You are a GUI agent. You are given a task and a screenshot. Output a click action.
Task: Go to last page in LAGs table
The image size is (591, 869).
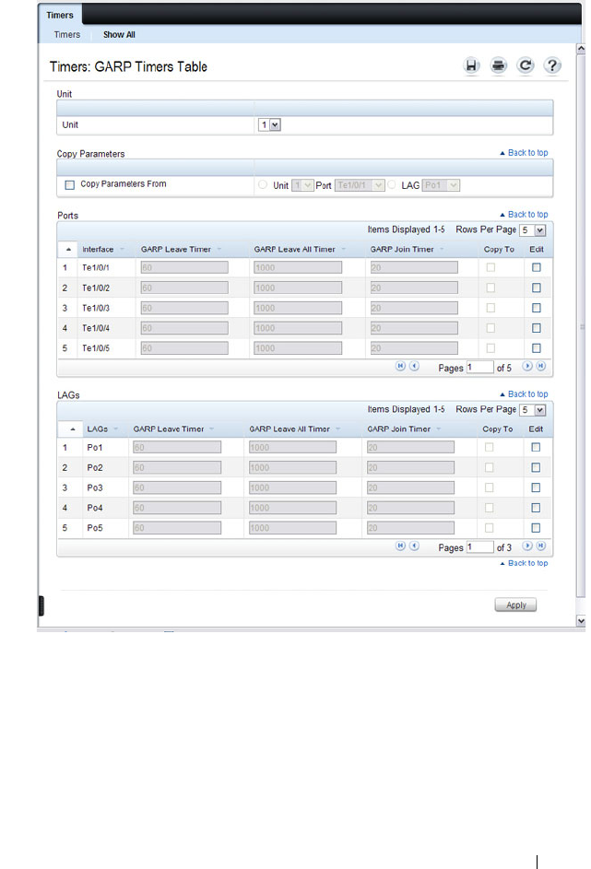[x=540, y=546]
